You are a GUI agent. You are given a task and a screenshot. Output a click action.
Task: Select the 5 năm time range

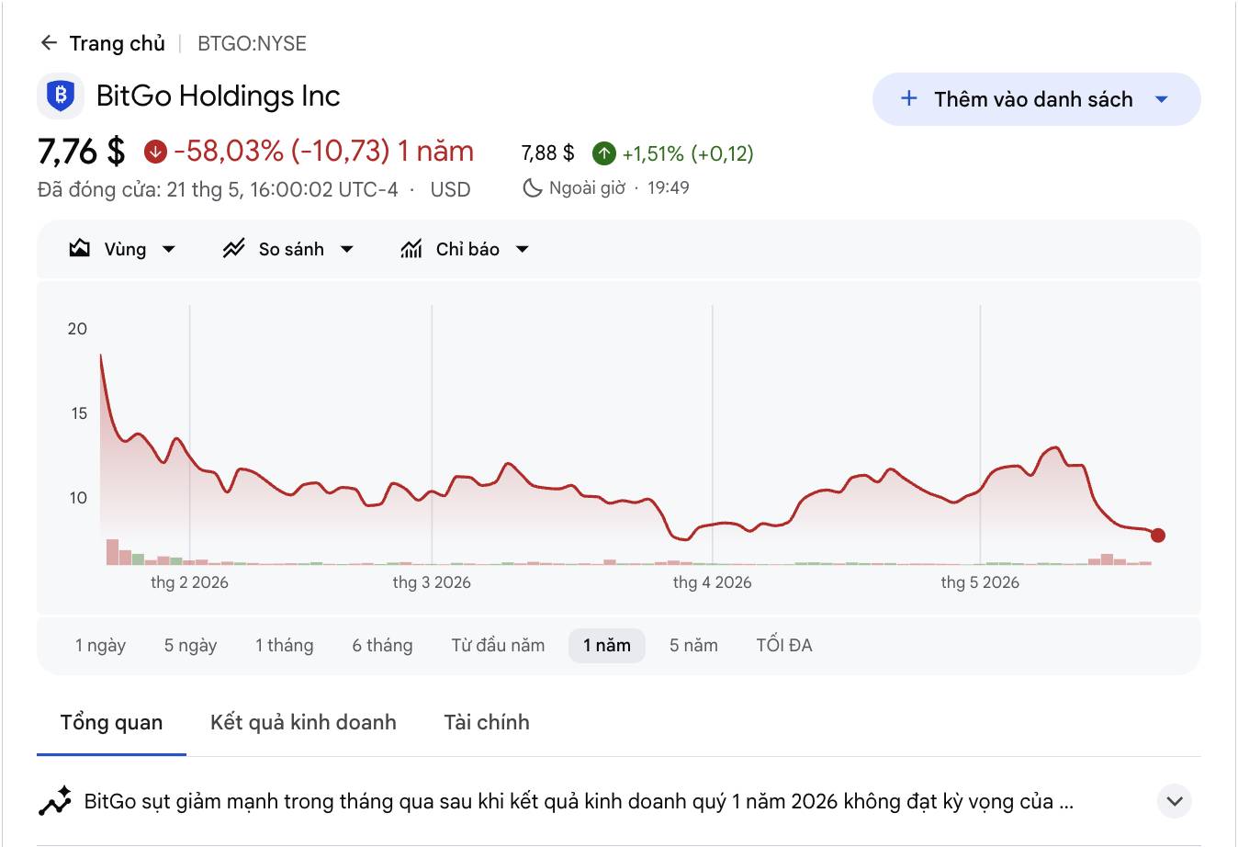693,645
